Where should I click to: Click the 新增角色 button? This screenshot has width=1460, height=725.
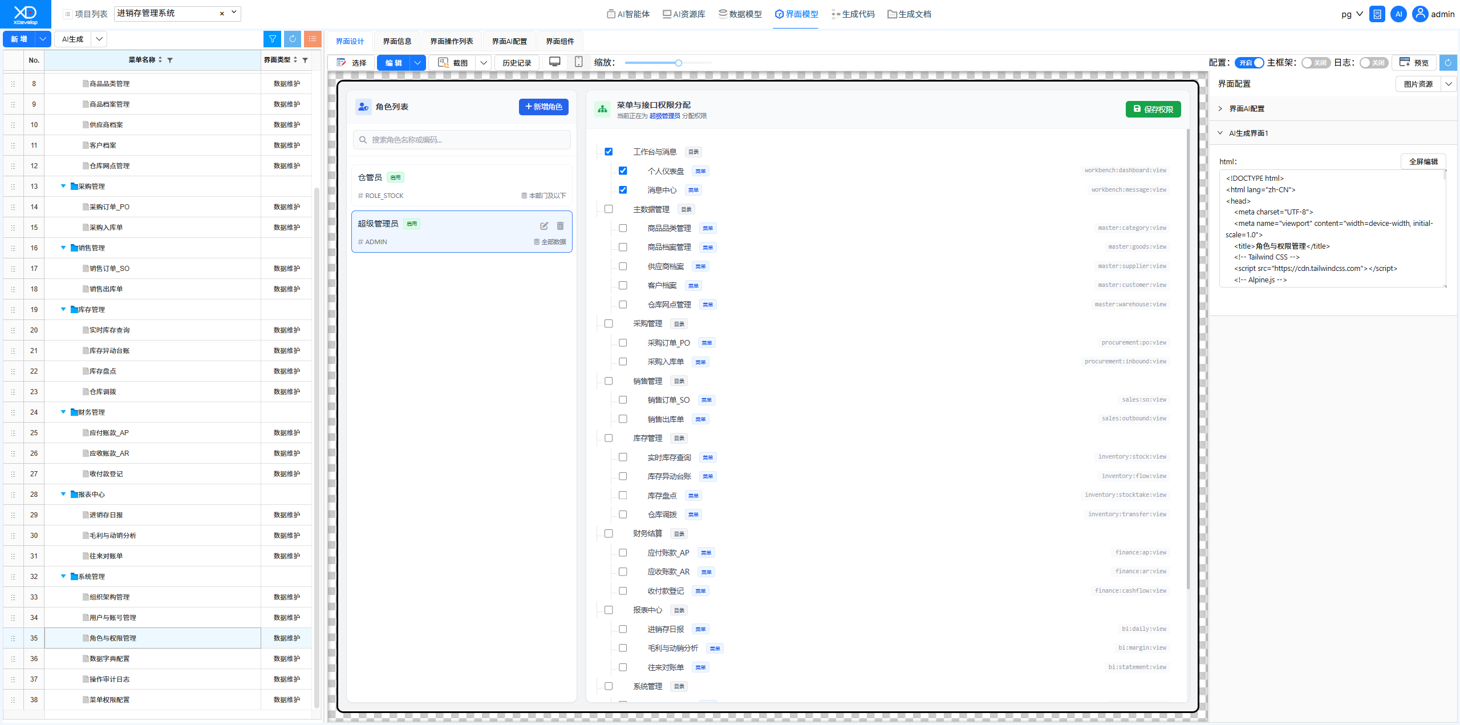point(544,107)
